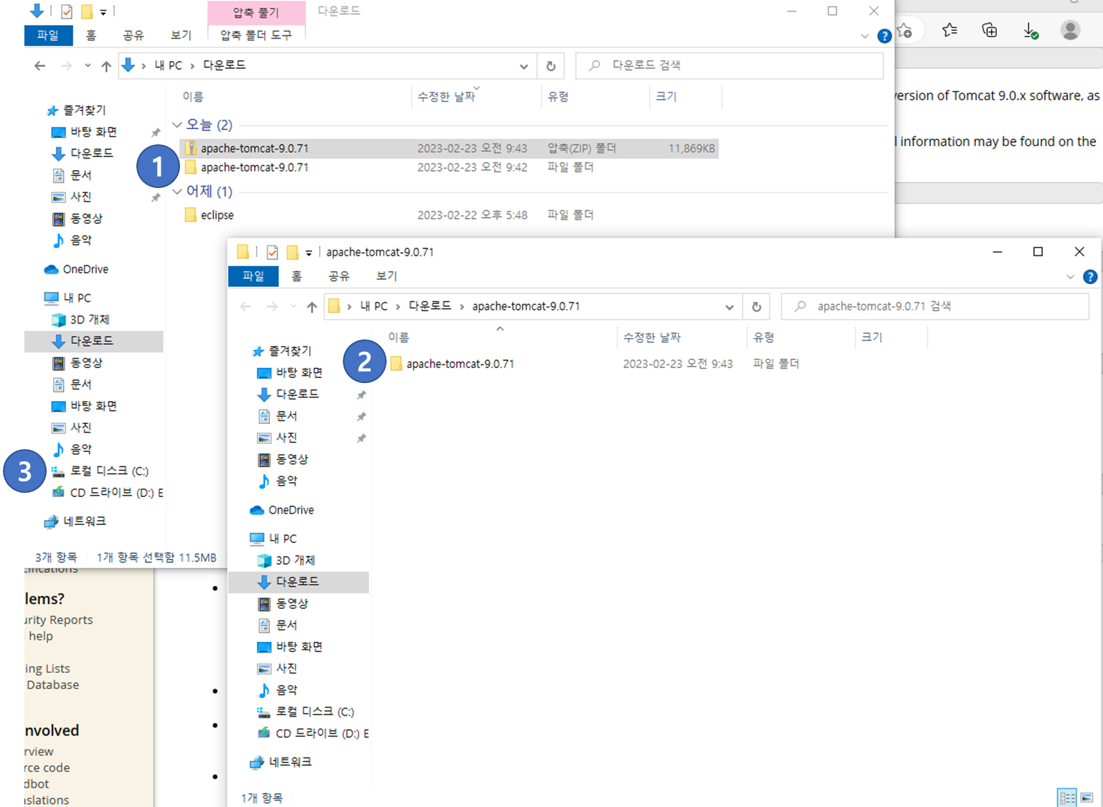Click up-one-level arrow in back Downloads window
Screen dimensions: 1103x807
click(x=106, y=66)
